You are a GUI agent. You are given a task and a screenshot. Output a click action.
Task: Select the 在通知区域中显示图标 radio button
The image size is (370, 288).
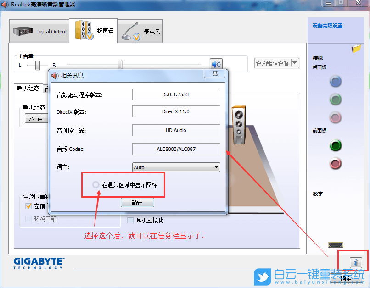(95, 185)
